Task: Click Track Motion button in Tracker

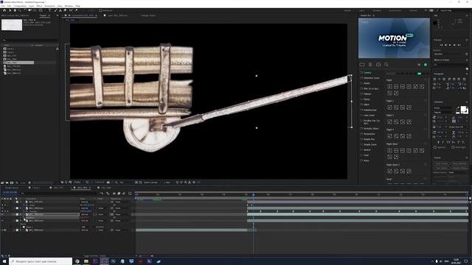Action: [442, 168]
